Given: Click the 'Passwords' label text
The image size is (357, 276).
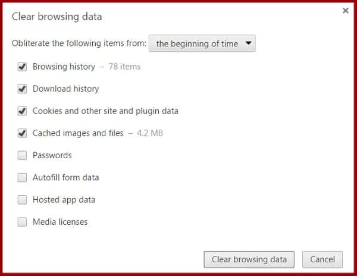Looking at the screenshot, I should tap(52, 155).
